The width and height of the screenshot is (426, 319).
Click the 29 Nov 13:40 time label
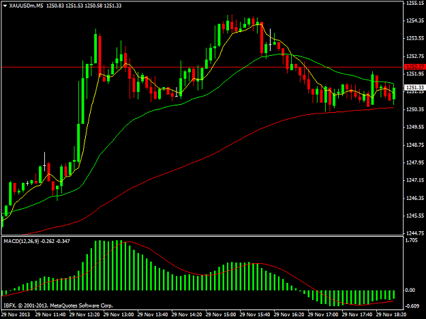[x=153, y=315]
